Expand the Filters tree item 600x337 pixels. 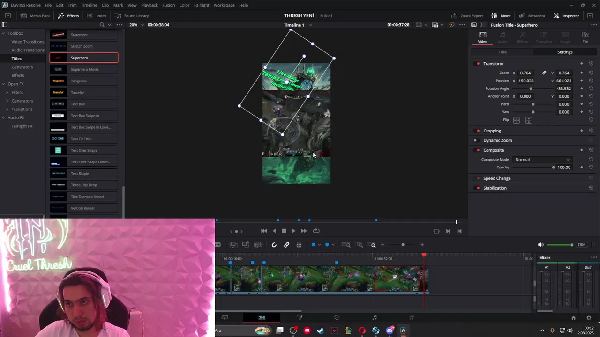pos(7,92)
